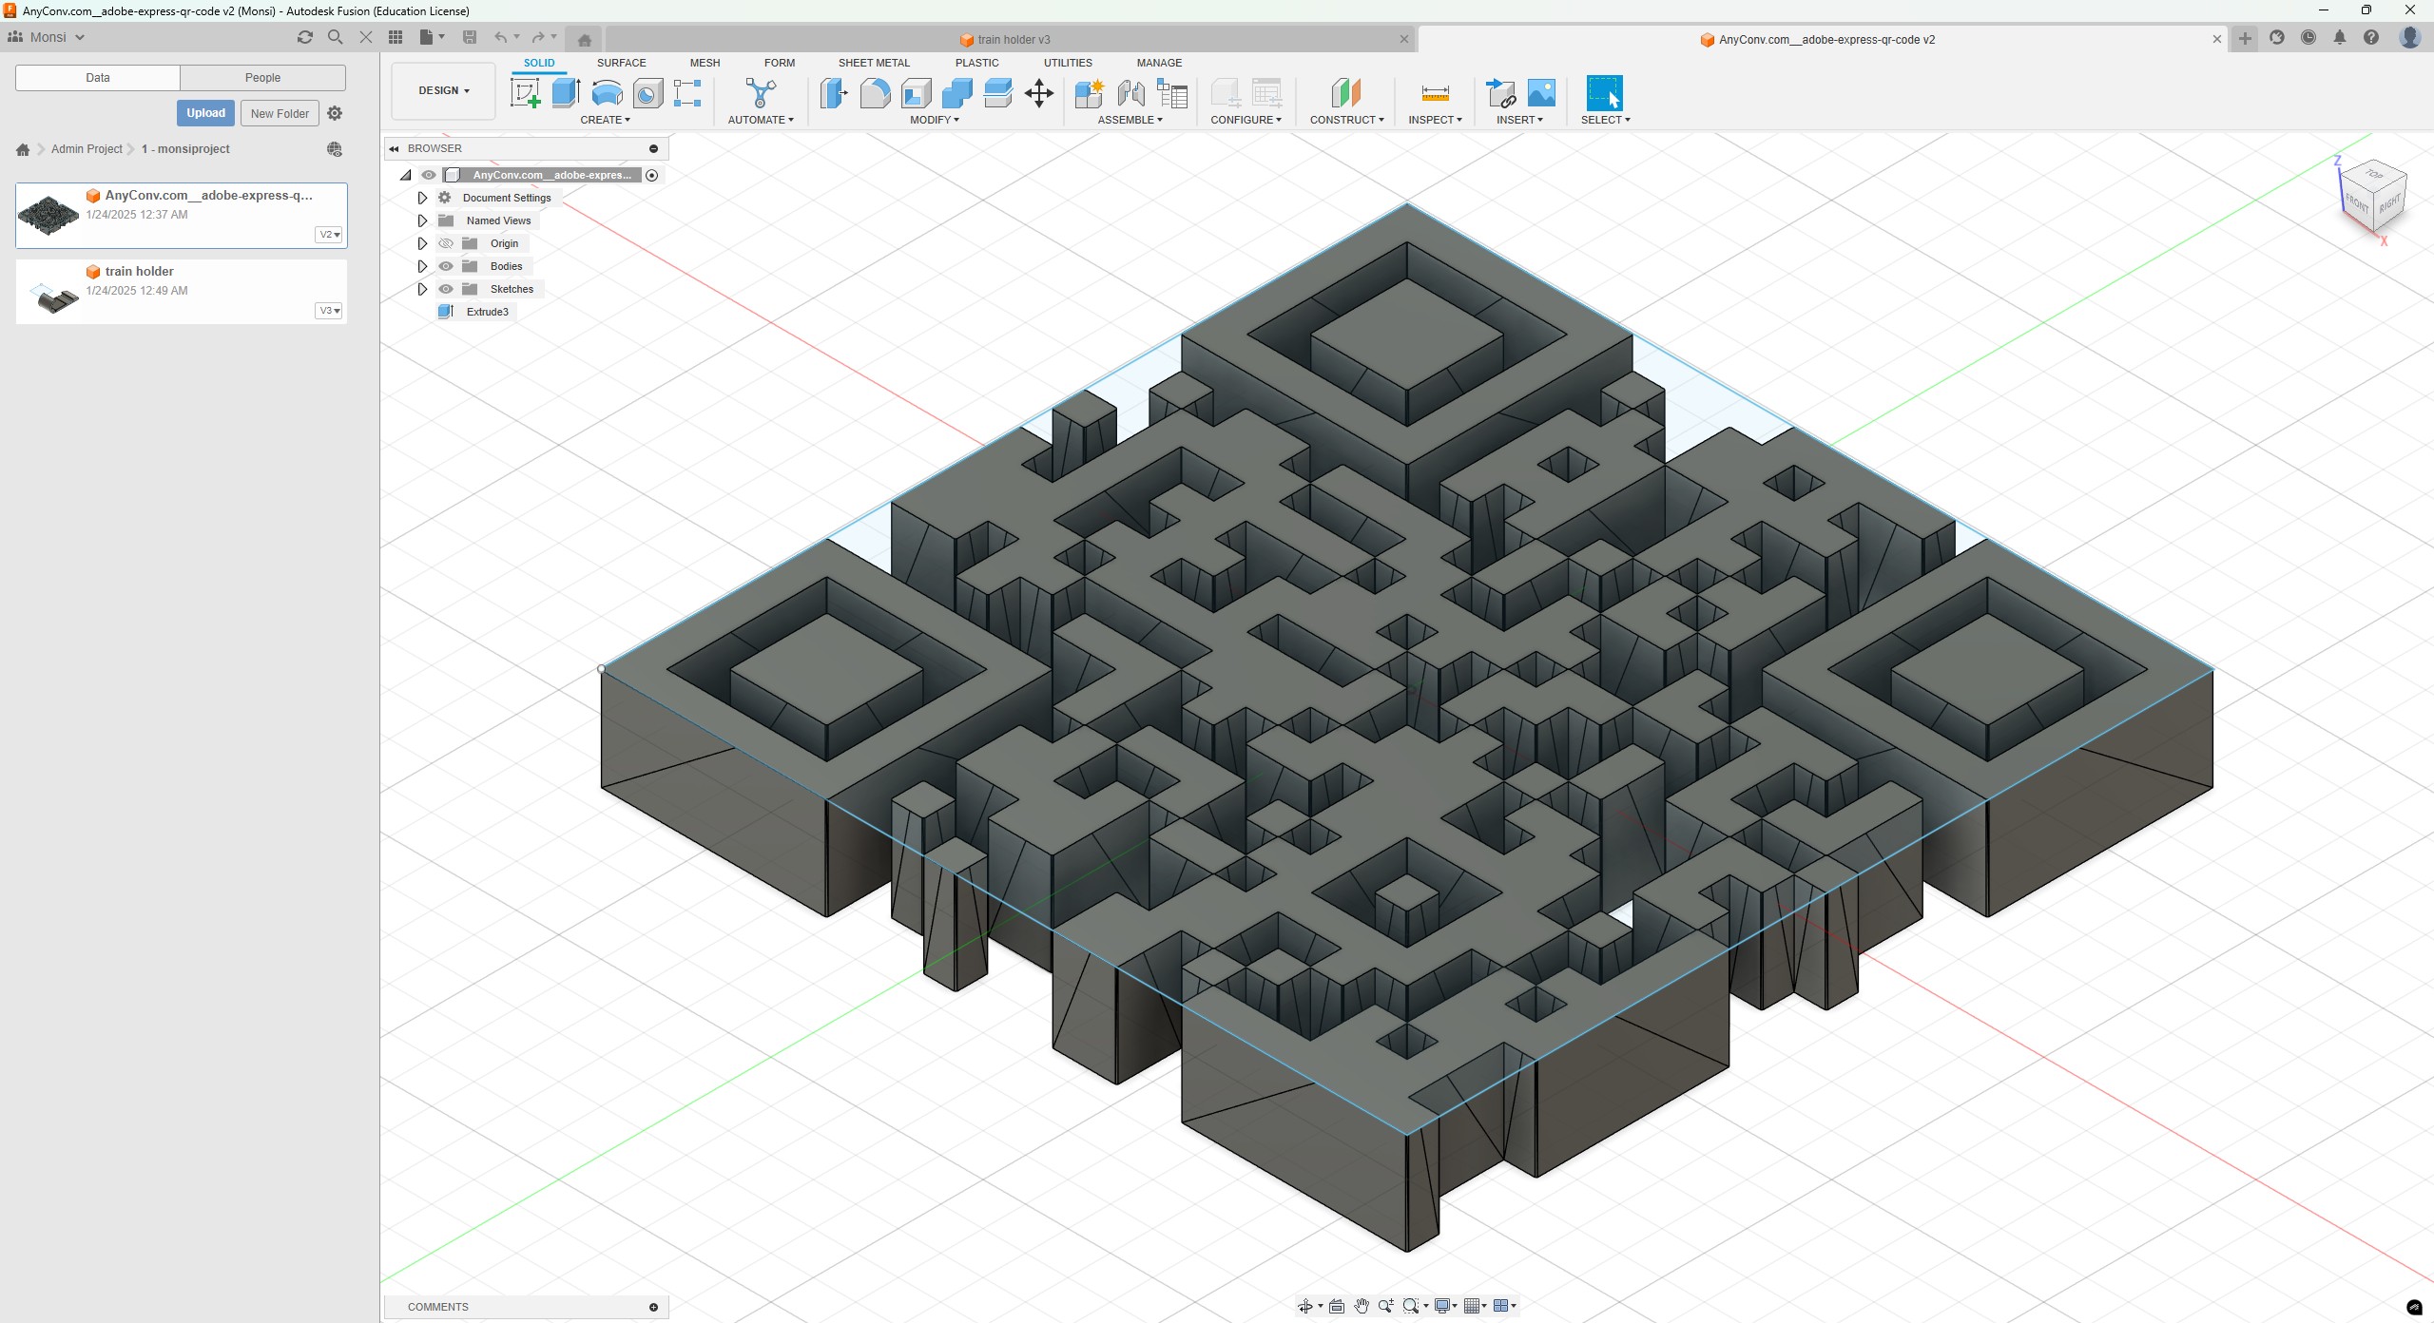Switch to the SHEET METAL tab
This screenshot has height=1323, width=2434.
(x=874, y=63)
